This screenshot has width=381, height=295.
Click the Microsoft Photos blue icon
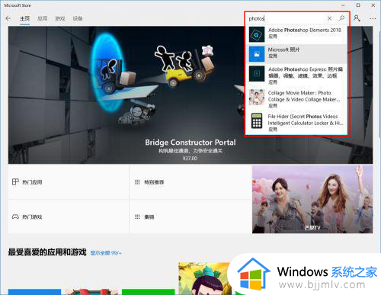(x=257, y=54)
